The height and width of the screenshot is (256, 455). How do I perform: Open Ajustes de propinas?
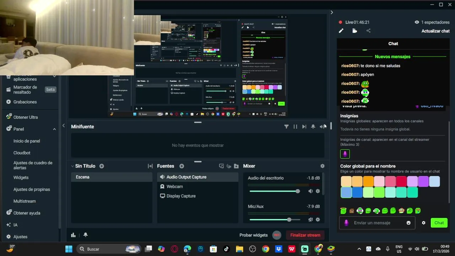[x=32, y=190]
